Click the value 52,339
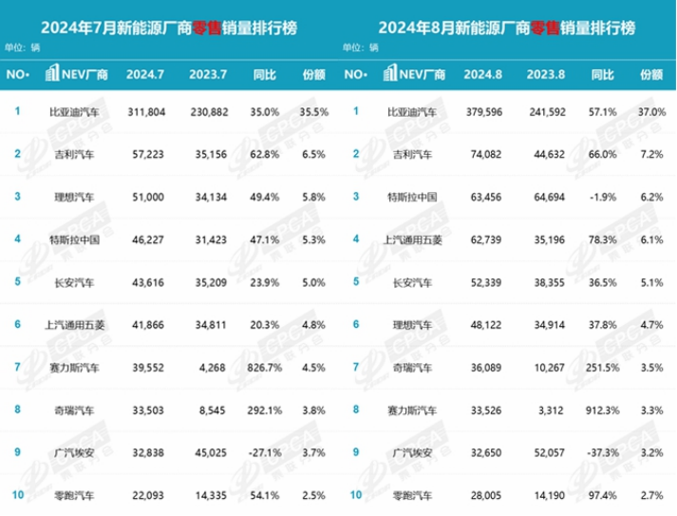The image size is (677, 516). 486,282
